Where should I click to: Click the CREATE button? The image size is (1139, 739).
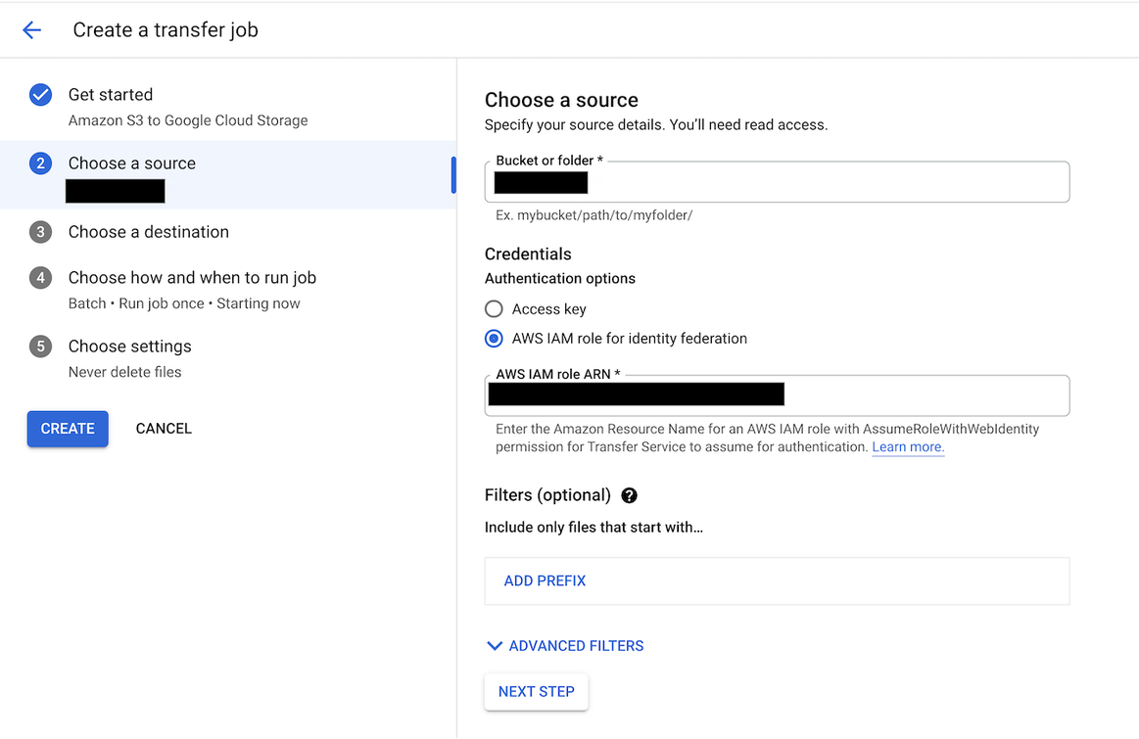[x=67, y=428]
